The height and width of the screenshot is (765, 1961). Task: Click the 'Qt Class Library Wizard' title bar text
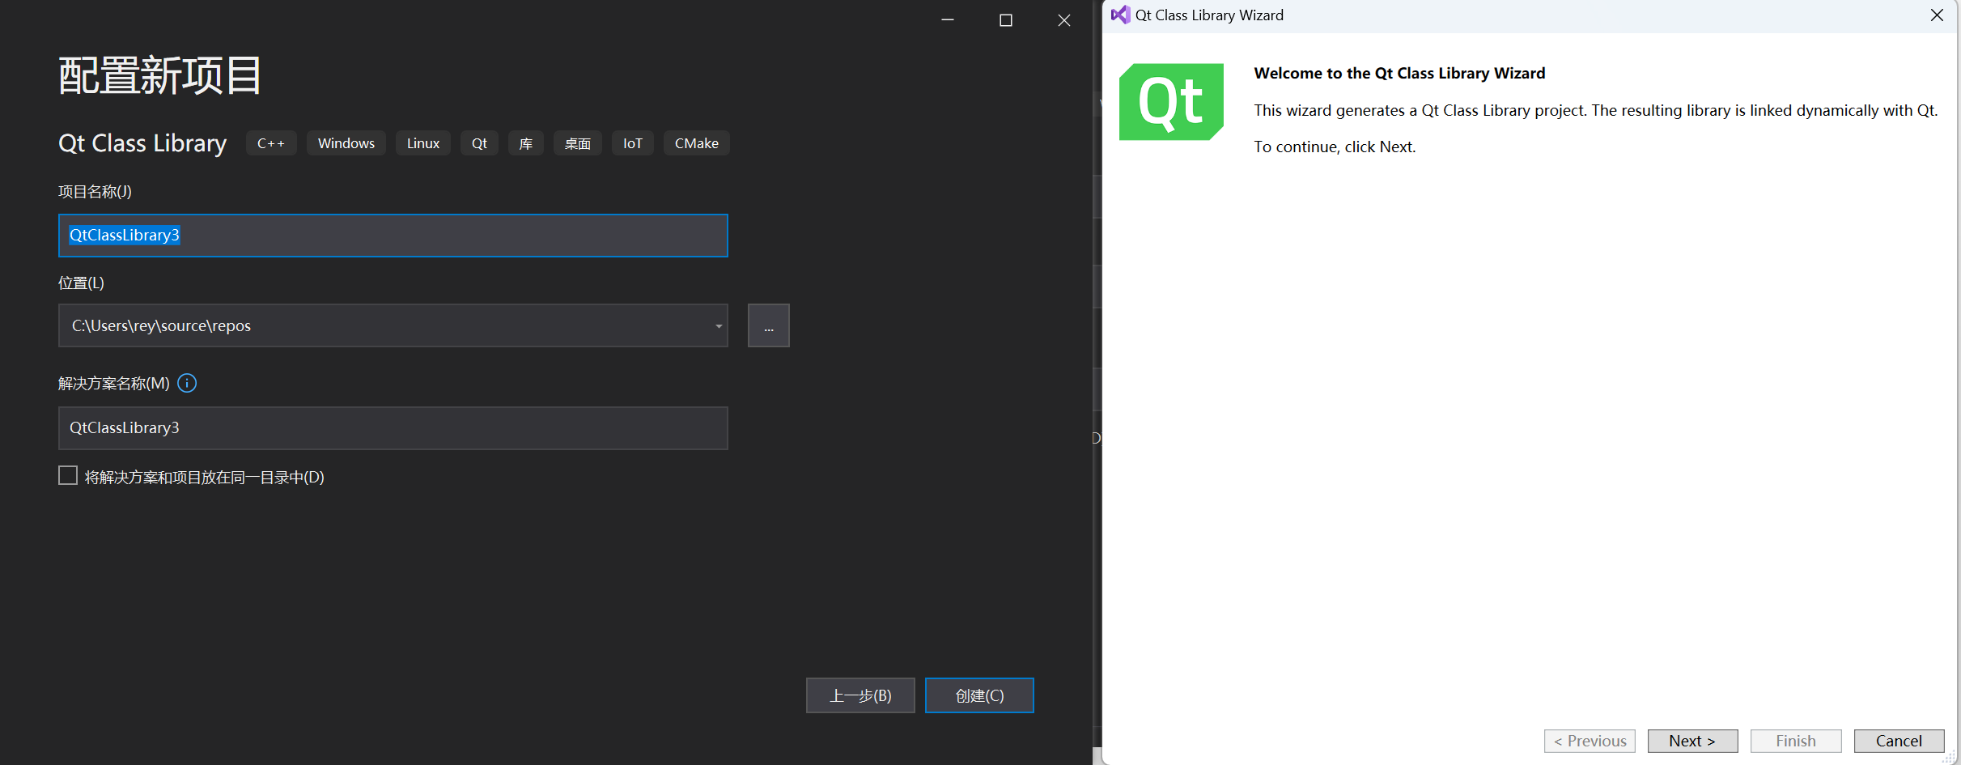coord(1209,15)
